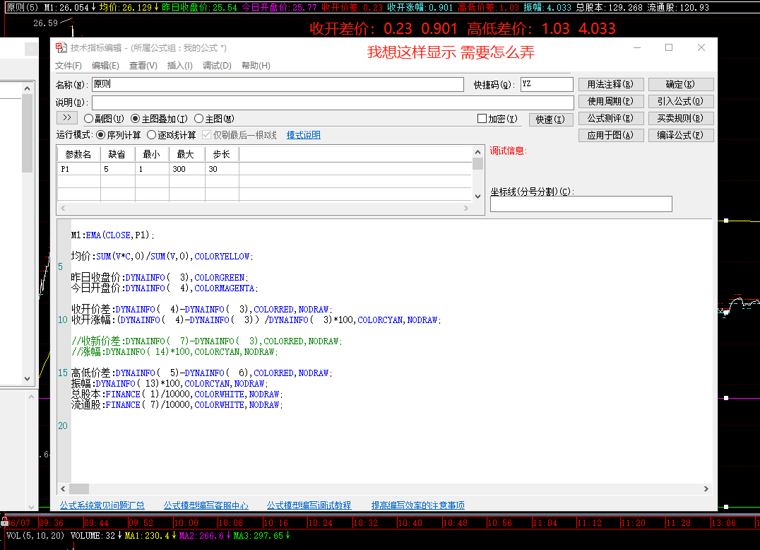Image resolution: width=760 pixels, height=550 pixels.
Task: Click the 快捷码 shortcut code field
Action: 547,84
